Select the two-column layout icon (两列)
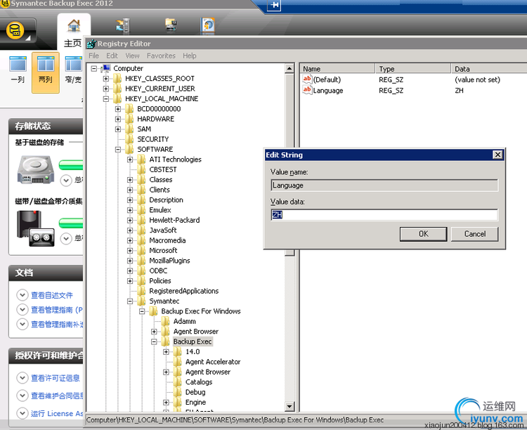This screenshot has width=527, height=430. [x=46, y=64]
